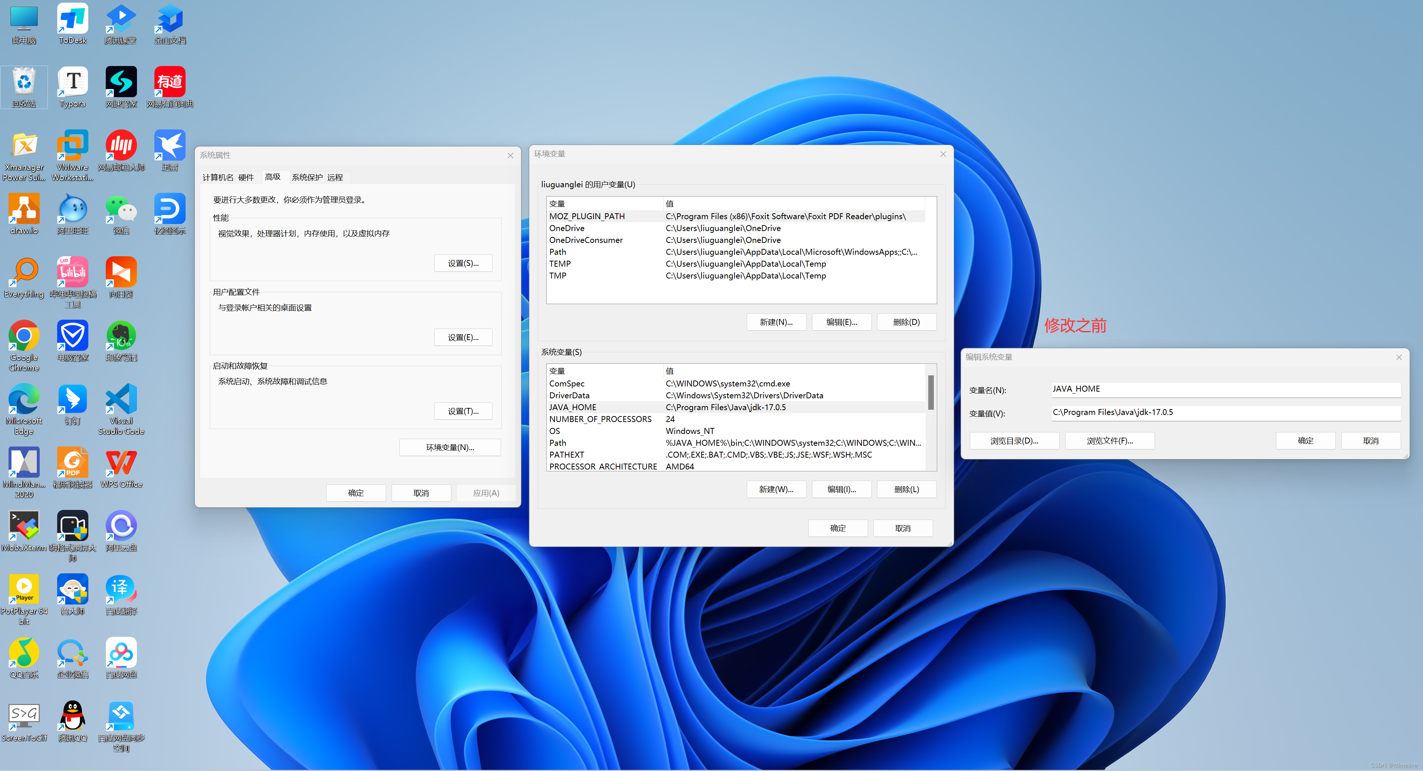
Task: Open the ScreenToGif desktop shortcut
Action: coord(24,722)
